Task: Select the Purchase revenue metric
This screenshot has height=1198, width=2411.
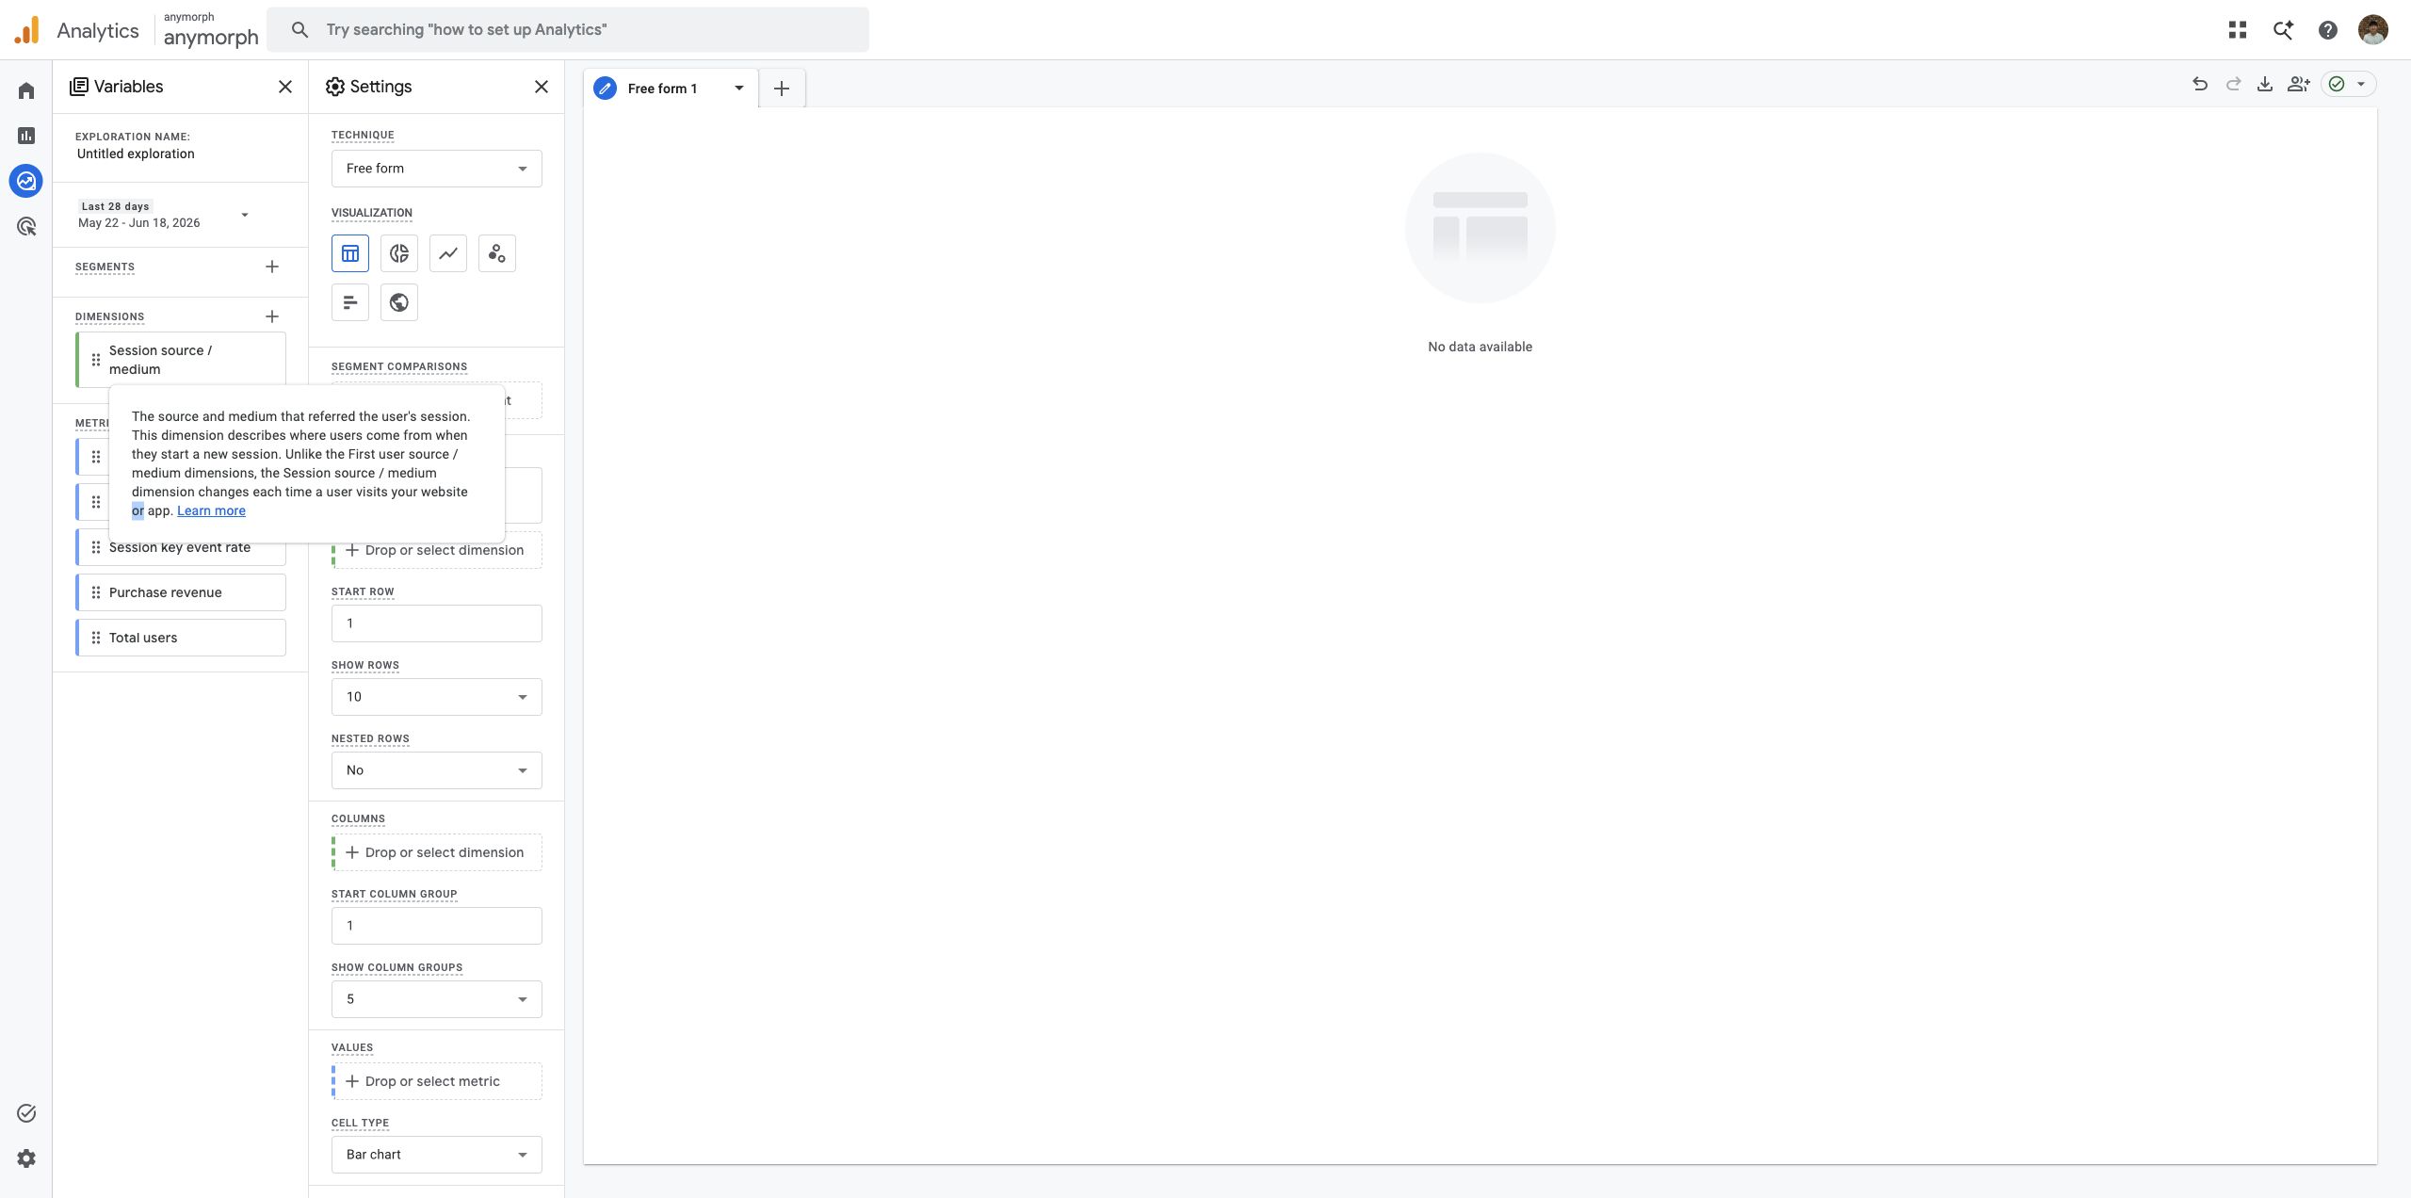Action: 181,592
